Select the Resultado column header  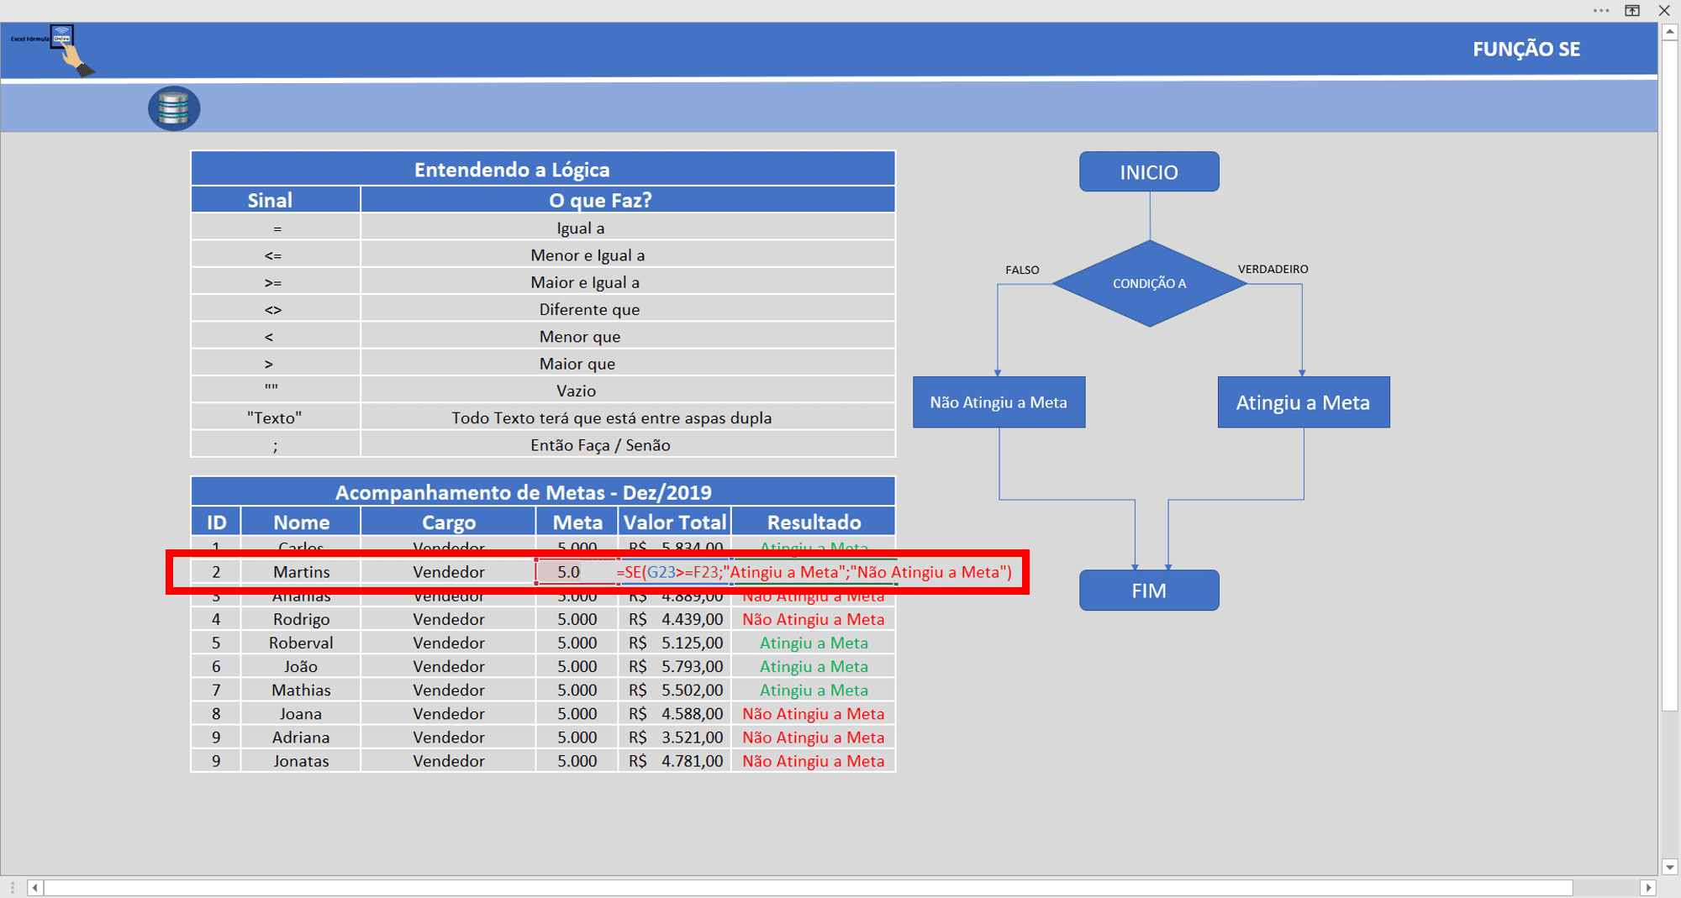(x=814, y=522)
